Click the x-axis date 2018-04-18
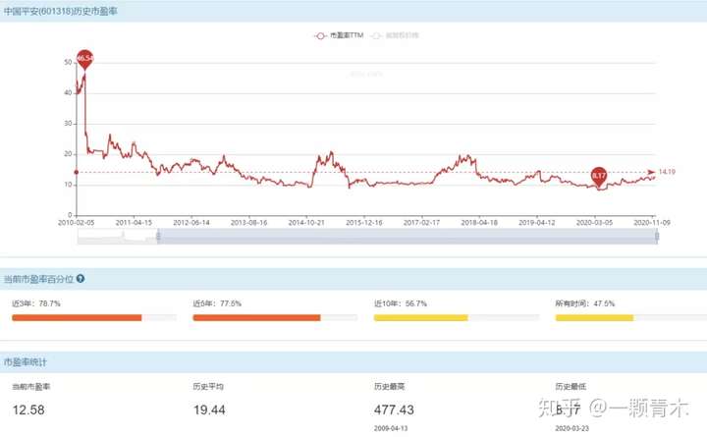 click(x=479, y=223)
